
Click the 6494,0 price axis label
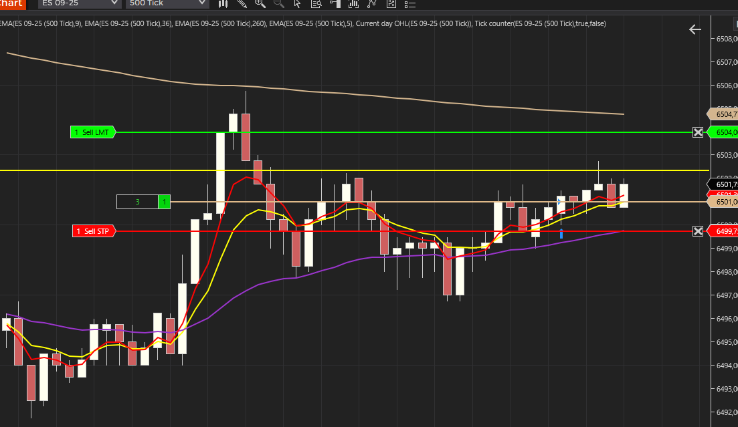(x=726, y=366)
